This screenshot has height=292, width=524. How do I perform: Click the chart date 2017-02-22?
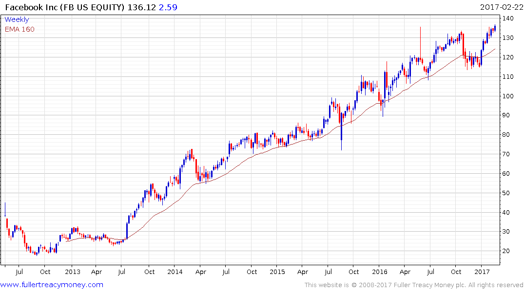[x=502, y=7]
